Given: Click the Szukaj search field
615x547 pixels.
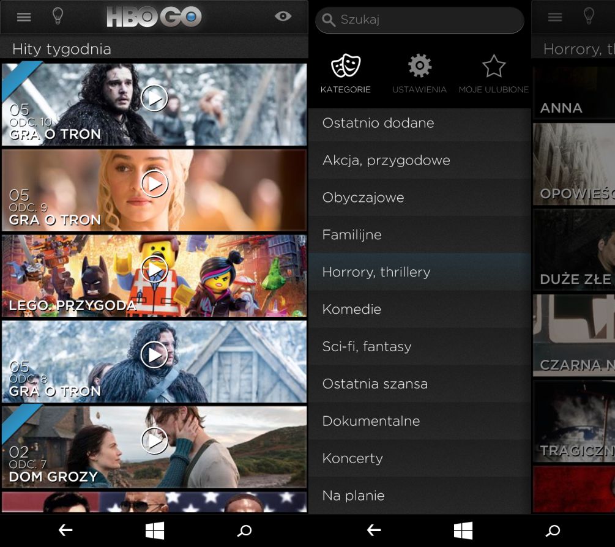Looking at the screenshot, I should click(419, 20).
